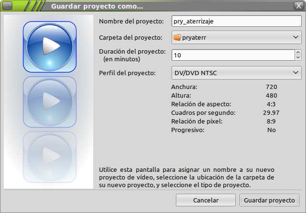The width and height of the screenshot is (306, 213).
Task: Expand the DV/DVD NTSC profile dropdown
Action: pyautogui.click(x=295, y=73)
